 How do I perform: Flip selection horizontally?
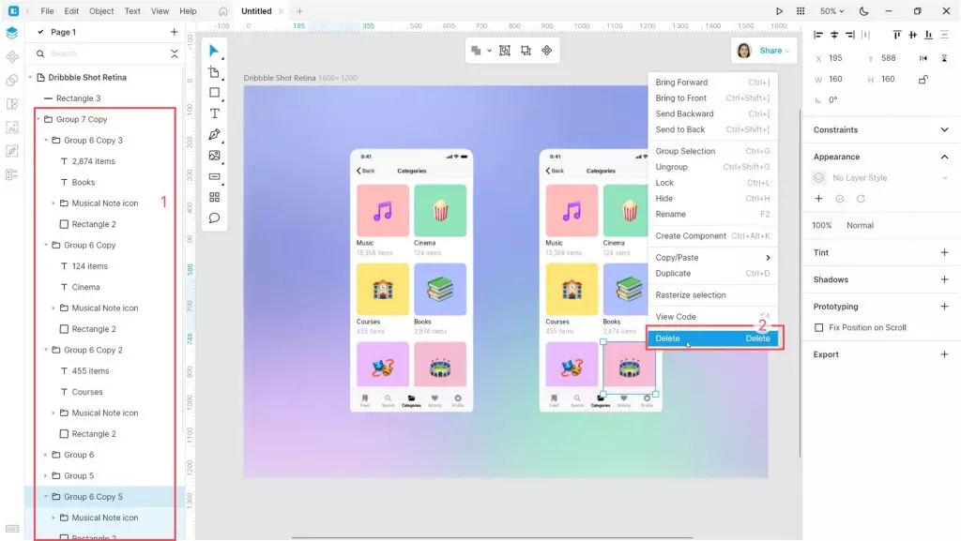pyautogui.click(x=923, y=58)
